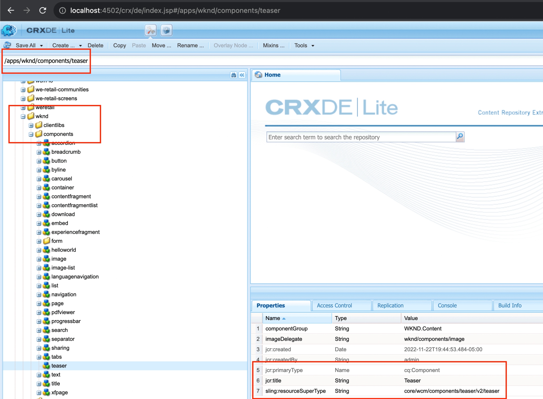
Task: Select the carousel component icon
Action: (x=46, y=179)
